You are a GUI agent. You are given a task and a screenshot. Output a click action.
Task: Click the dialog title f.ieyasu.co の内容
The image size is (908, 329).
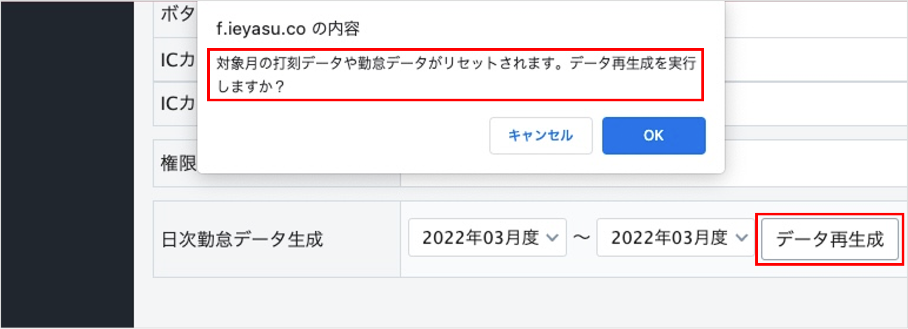tap(288, 29)
